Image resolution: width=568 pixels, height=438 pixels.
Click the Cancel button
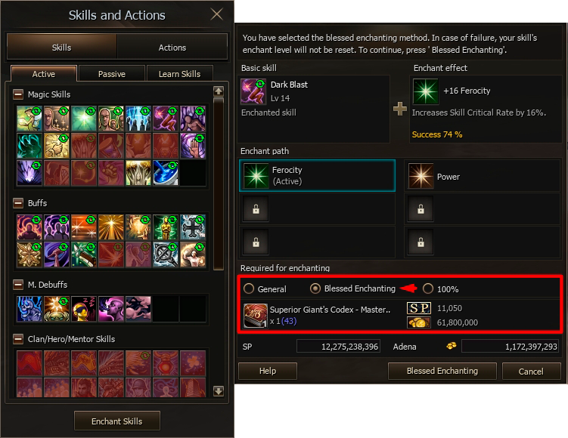coord(531,372)
